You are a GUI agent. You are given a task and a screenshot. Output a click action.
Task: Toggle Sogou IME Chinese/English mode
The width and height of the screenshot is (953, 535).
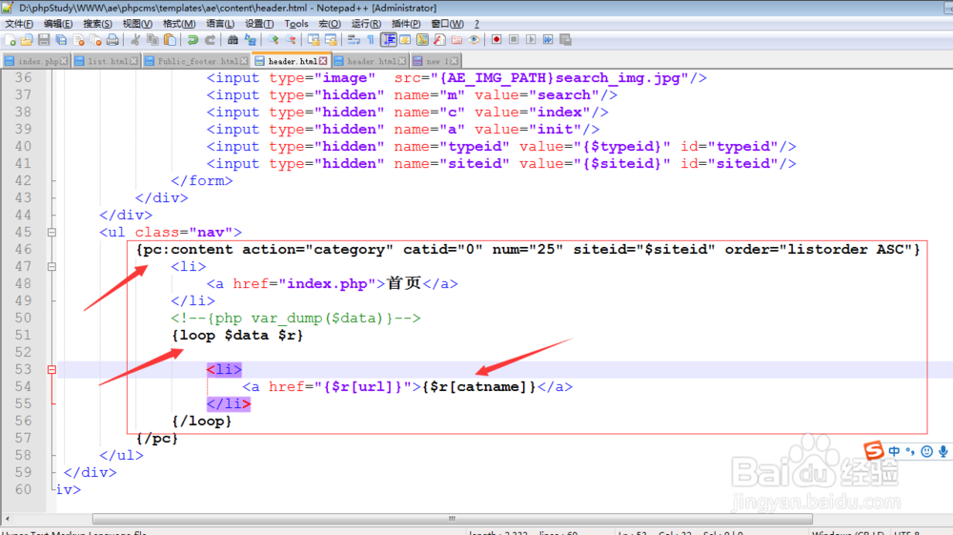(894, 451)
